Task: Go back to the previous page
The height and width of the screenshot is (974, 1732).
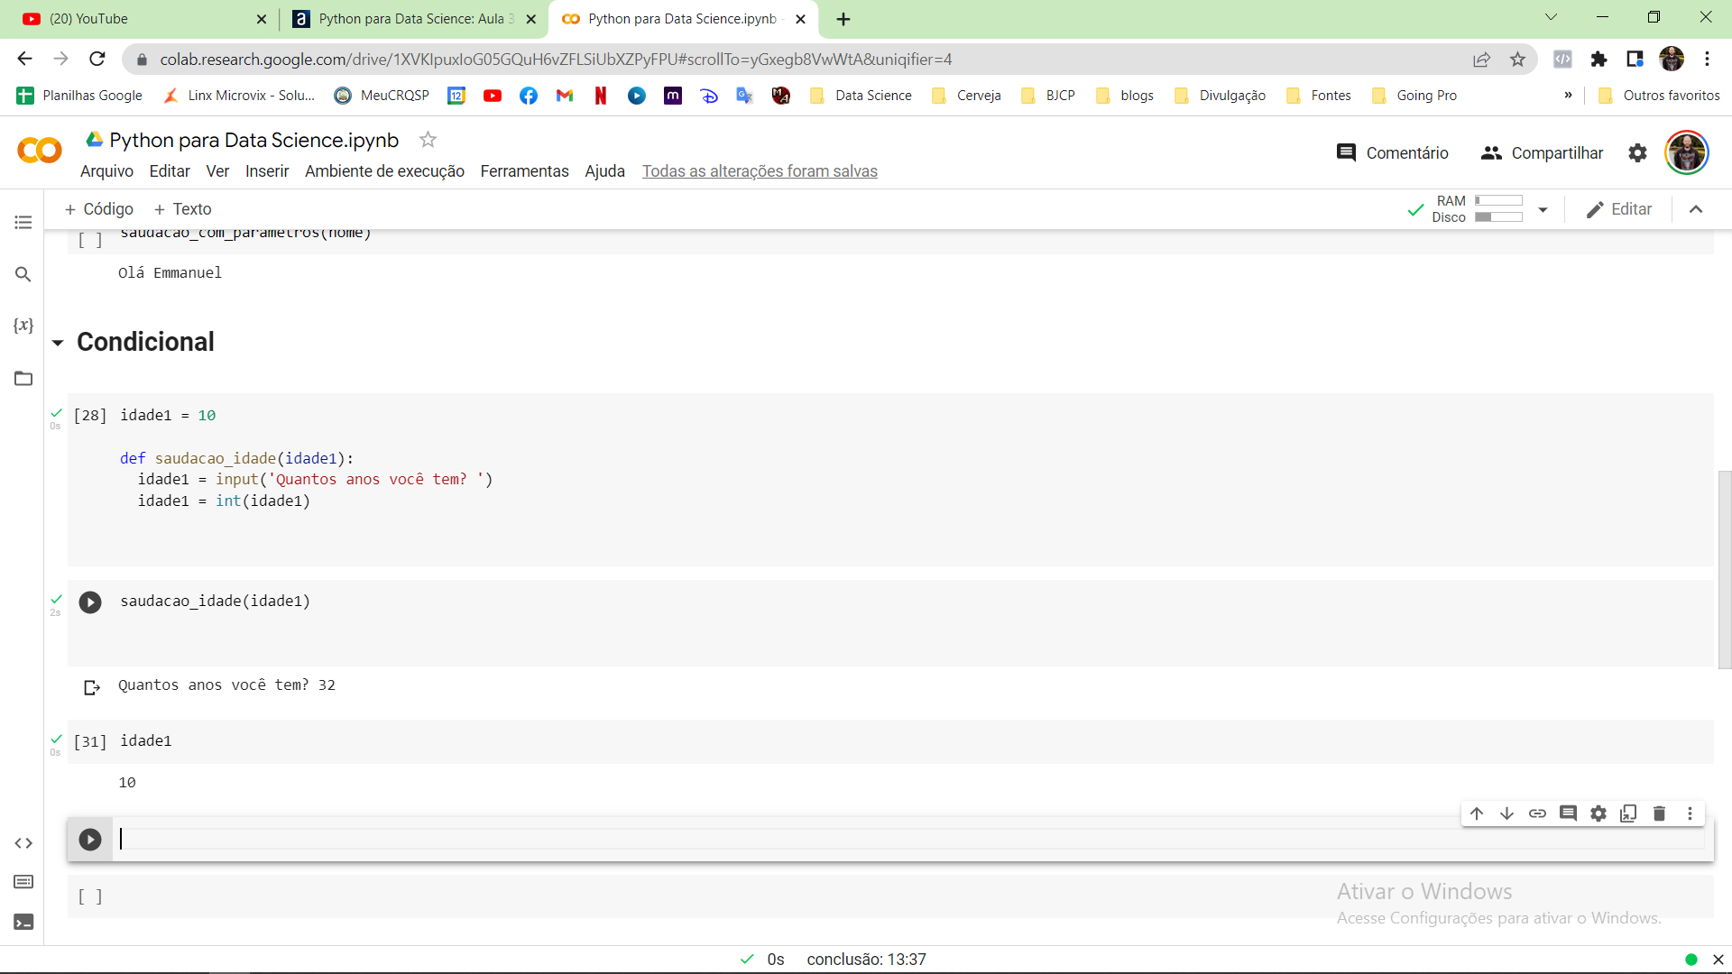Action: (x=24, y=60)
